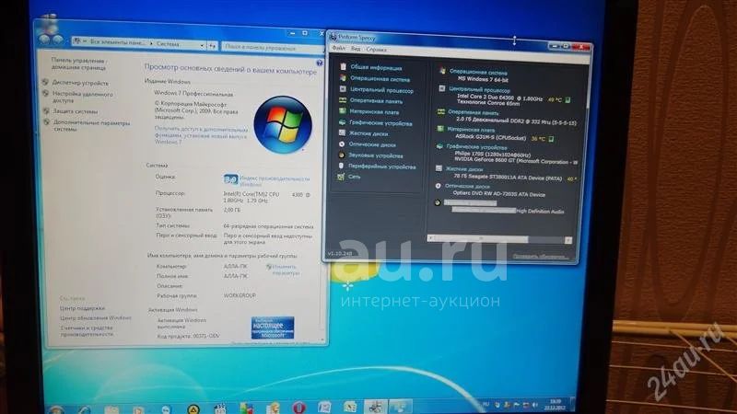Open Защита системы link
Viewport: 737px width, 414px height.
(76, 111)
